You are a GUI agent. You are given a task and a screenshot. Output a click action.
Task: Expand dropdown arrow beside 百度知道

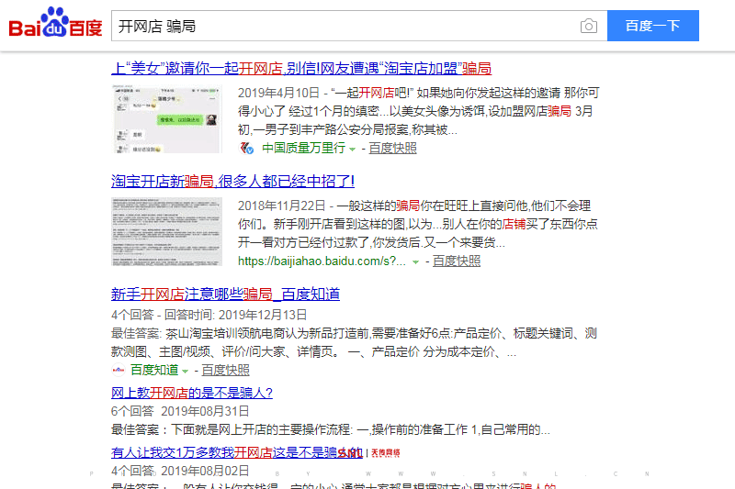pos(186,371)
